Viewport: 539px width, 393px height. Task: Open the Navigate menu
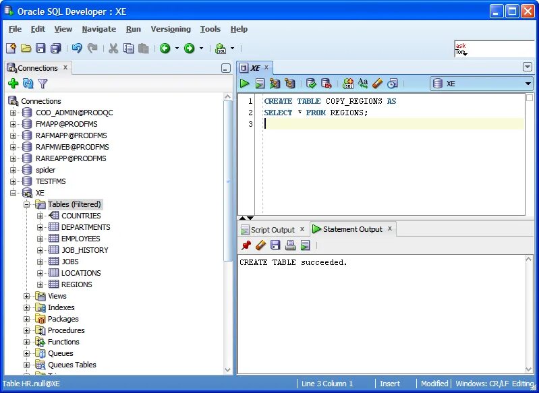coord(99,29)
